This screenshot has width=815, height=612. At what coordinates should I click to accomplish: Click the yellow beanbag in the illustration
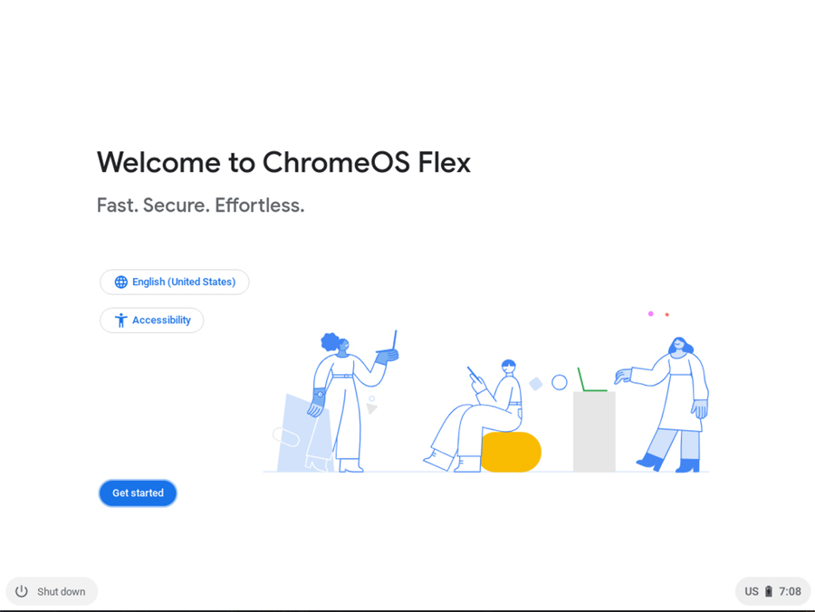[512, 452]
